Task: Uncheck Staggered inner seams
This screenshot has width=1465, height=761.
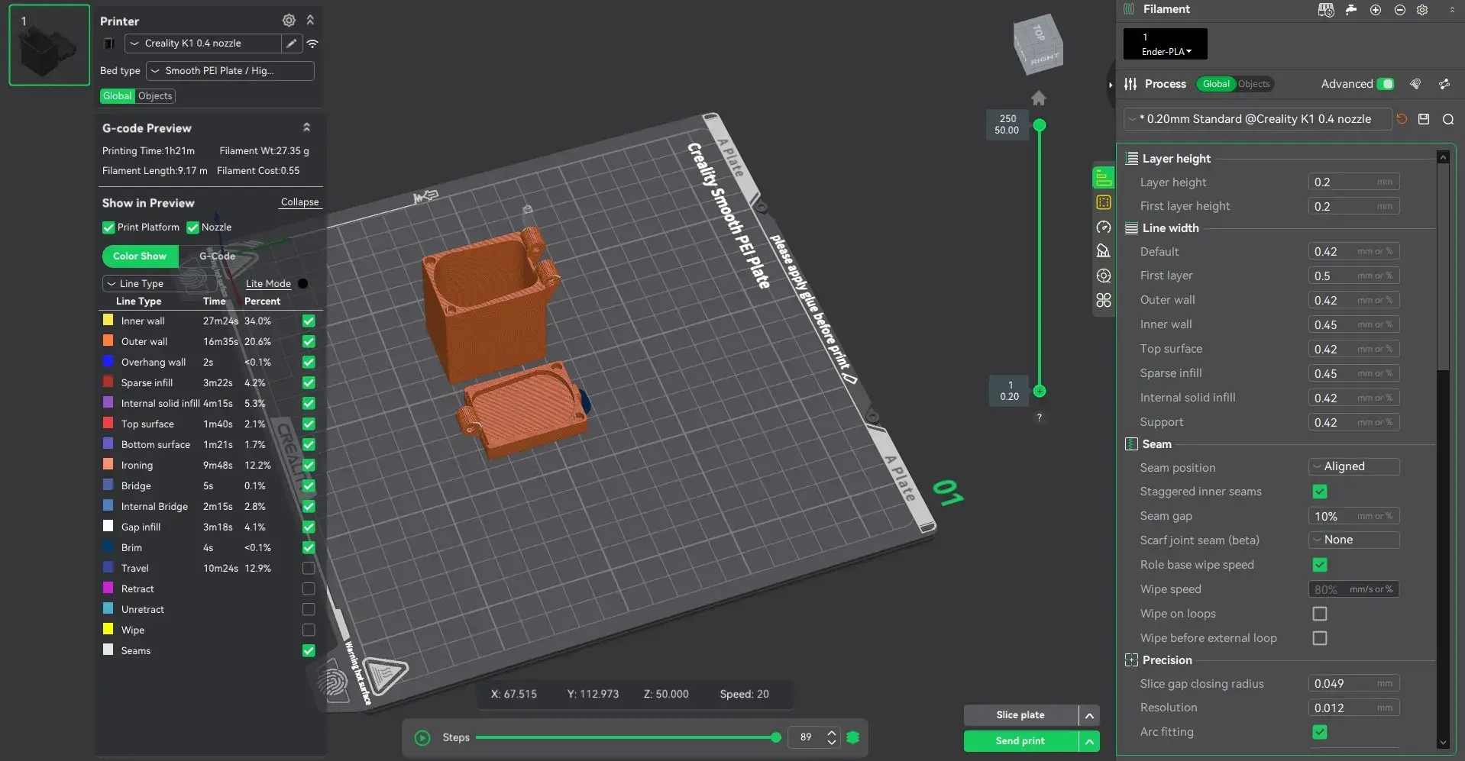Action: [1320, 492]
